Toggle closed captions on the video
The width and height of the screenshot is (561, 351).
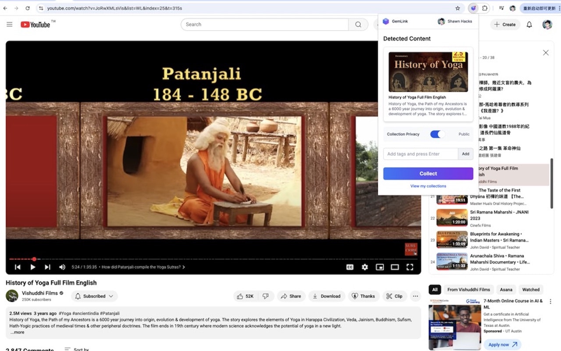click(350, 267)
